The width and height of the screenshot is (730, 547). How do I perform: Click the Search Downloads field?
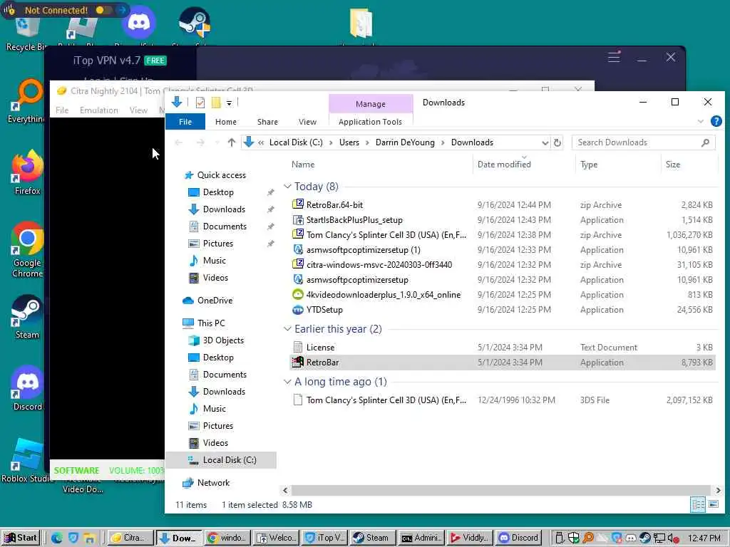(644, 142)
